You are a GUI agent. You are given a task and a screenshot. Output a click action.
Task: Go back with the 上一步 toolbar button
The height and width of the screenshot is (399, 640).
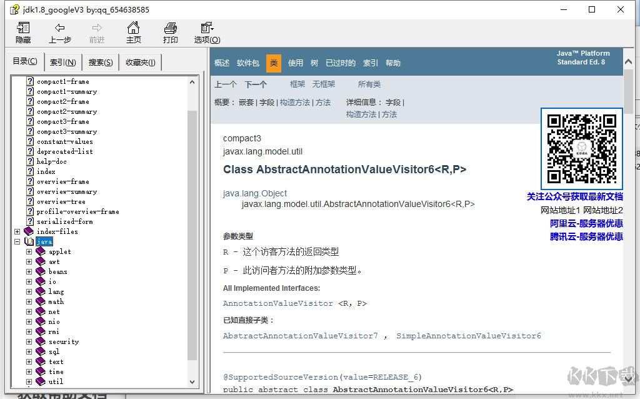coord(59,33)
